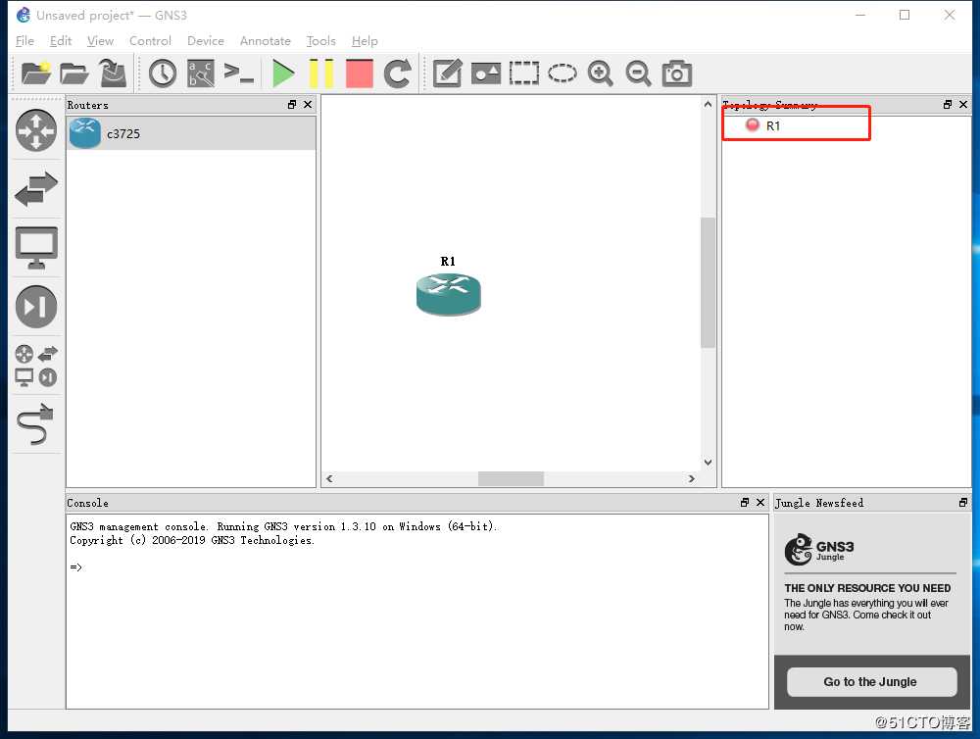
Task: Select R1 in Topology Summary
Action: tap(772, 125)
